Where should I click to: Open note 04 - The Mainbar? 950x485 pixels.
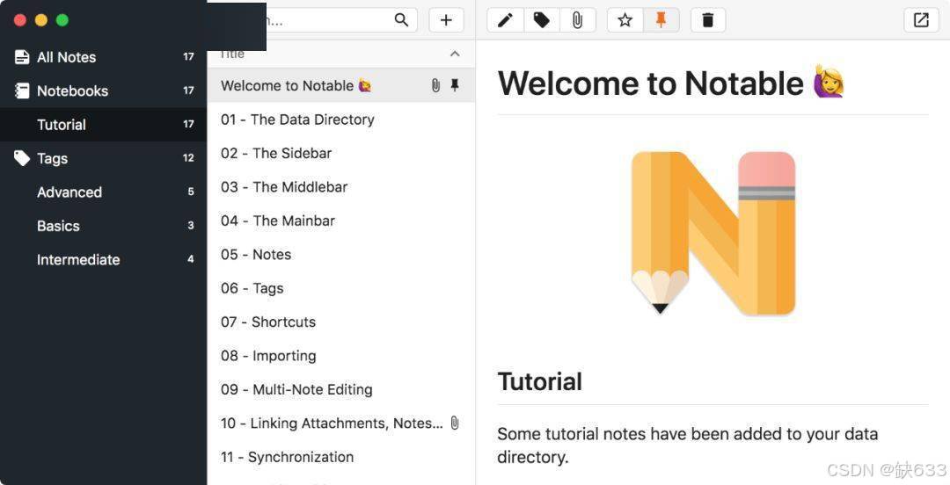341,221
